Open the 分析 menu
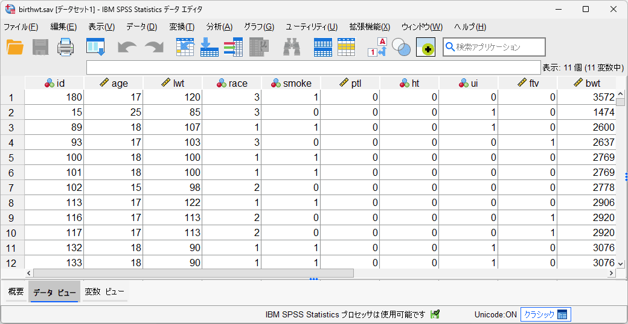628x324 pixels. tap(219, 27)
